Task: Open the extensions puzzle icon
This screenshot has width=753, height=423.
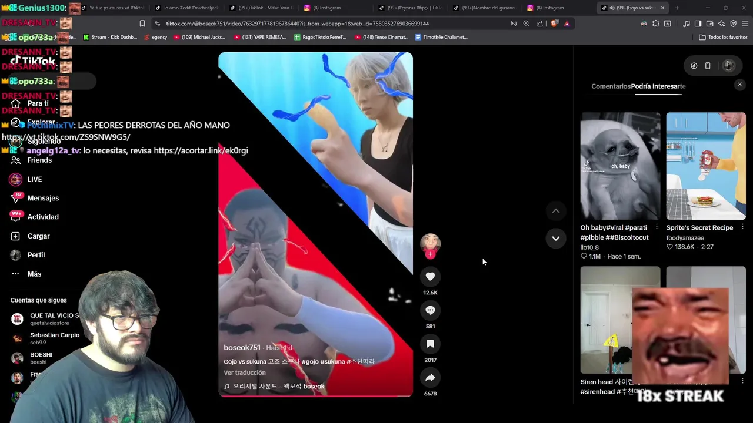Action: click(x=655, y=23)
